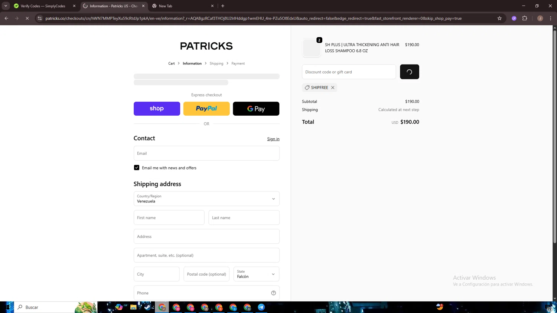
Task: Click the $190.00 total amount
Action: pos(410,122)
